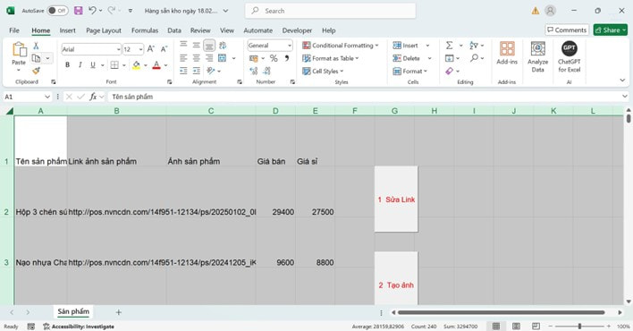Open the Name Box dropdown arrow

click(47, 97)
